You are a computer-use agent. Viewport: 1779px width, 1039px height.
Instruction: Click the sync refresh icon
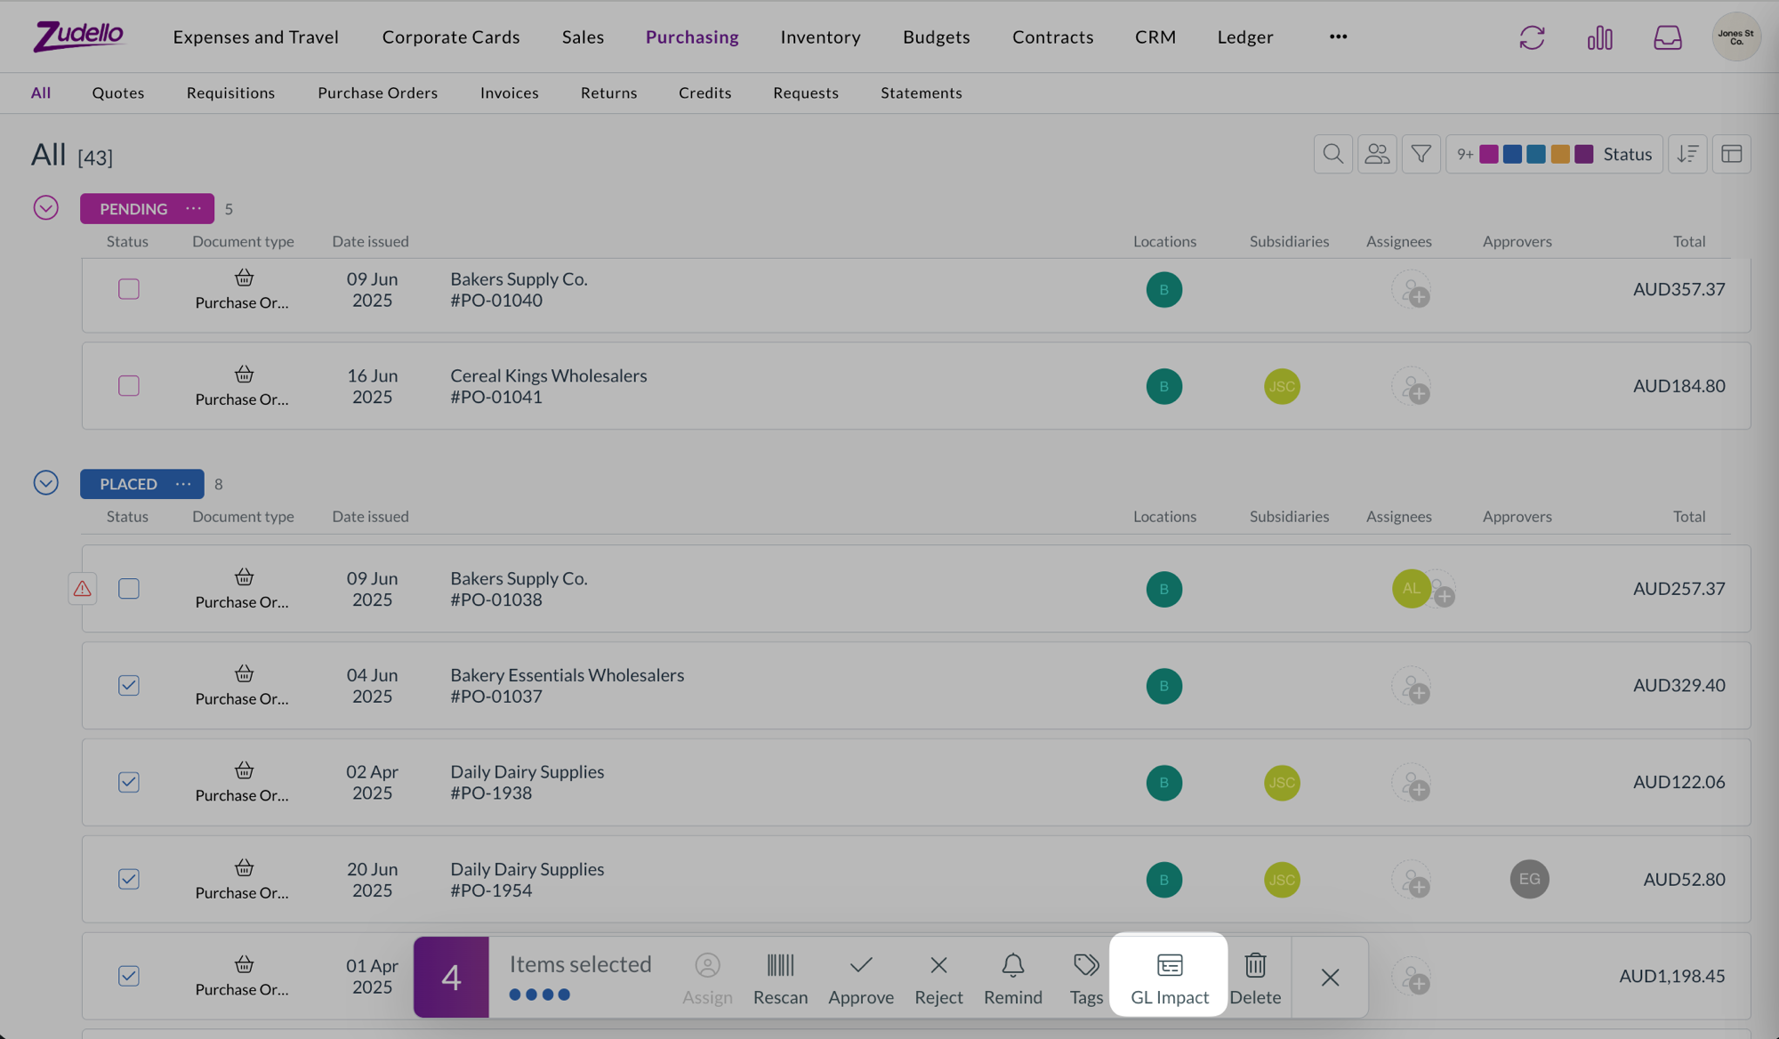coord(1532,37)
